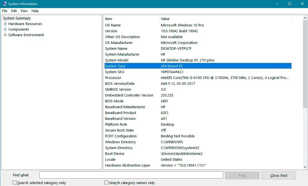
Task: Click the value AMI F.13, 05-05-2017
Action: tap(178, 83)
